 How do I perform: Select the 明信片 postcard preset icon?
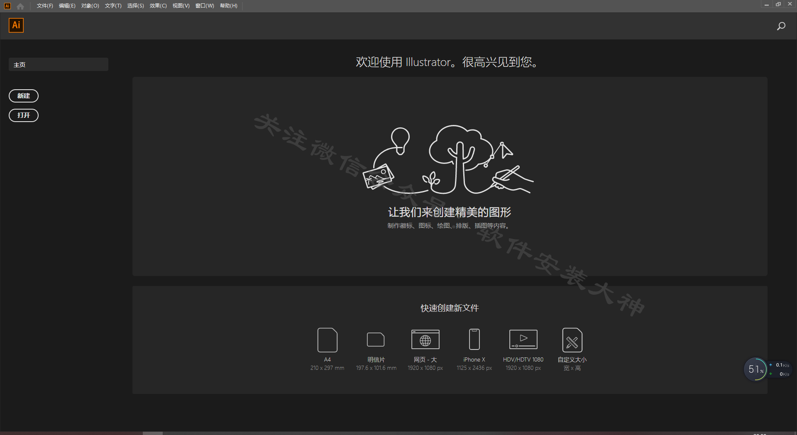point(376,340)
